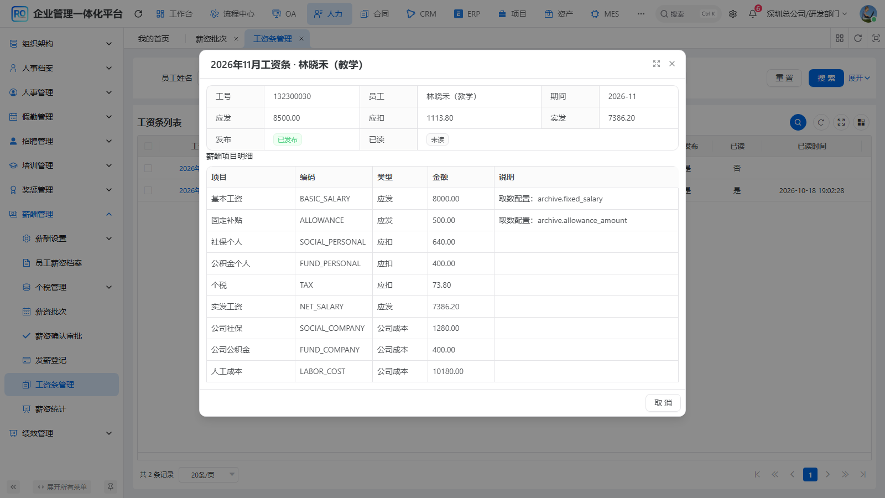This screenshot has width=885, height=498.
Task: Check the second payslip row checkbox
Action: (x=148, y=190)
